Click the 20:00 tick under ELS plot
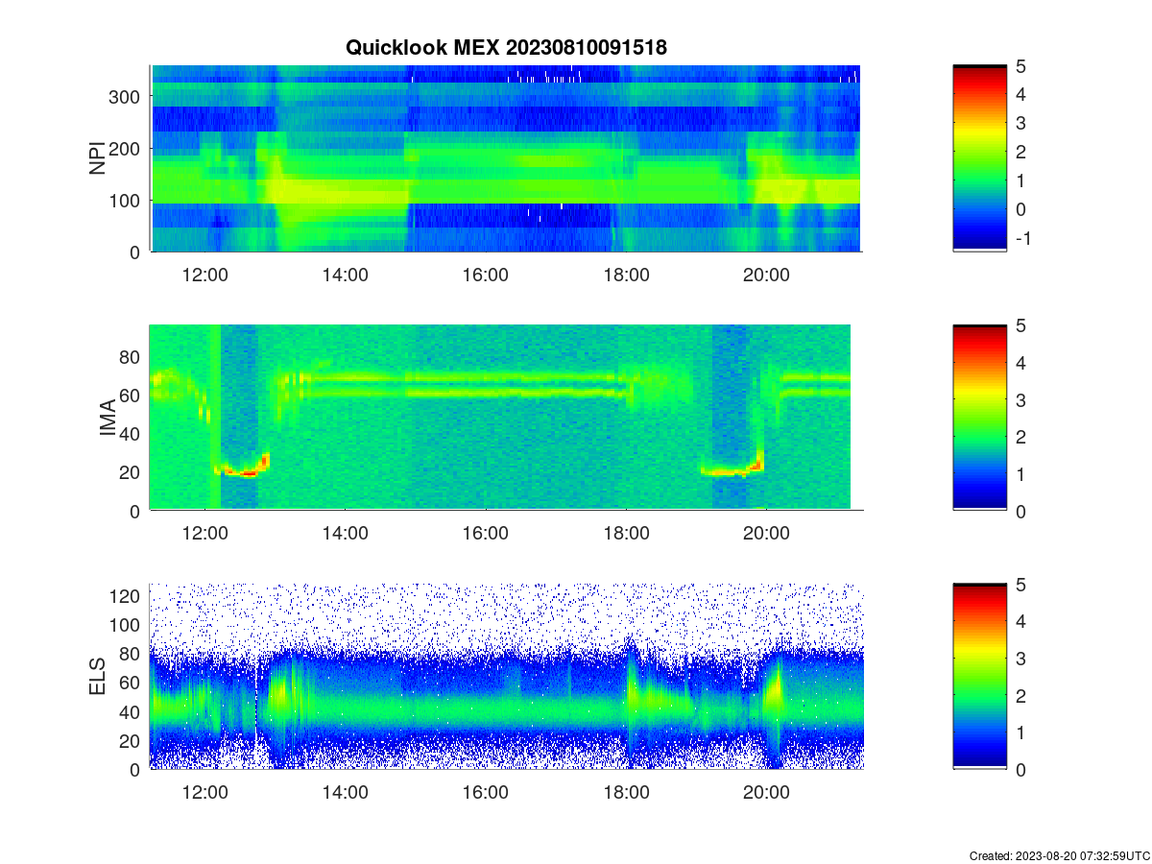The width and height of the screenshot is (1152, 864). tap(766, 793)
